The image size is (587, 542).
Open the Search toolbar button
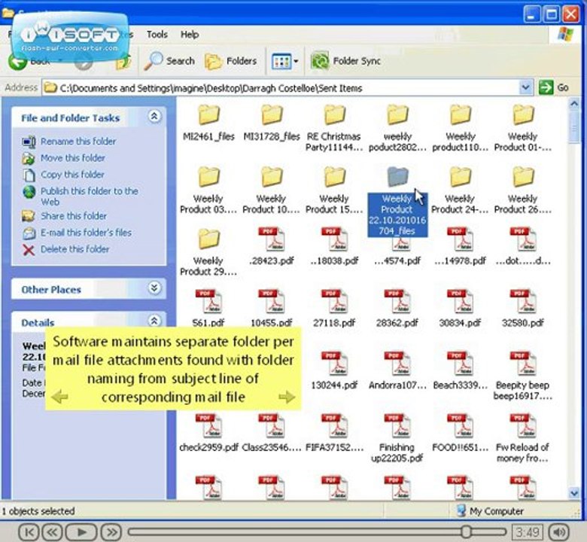coord(169,61)
